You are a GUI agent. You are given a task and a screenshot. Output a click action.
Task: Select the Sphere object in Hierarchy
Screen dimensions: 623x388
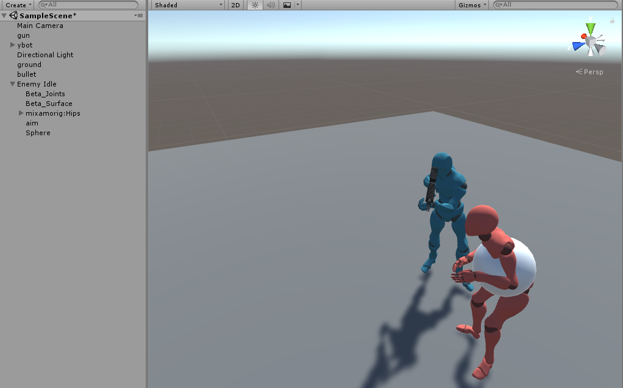[38, 133]
